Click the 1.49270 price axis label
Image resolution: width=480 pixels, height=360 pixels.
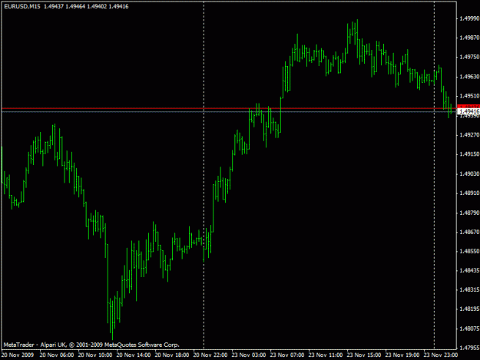pyautogui.click(x=469, y=134)
